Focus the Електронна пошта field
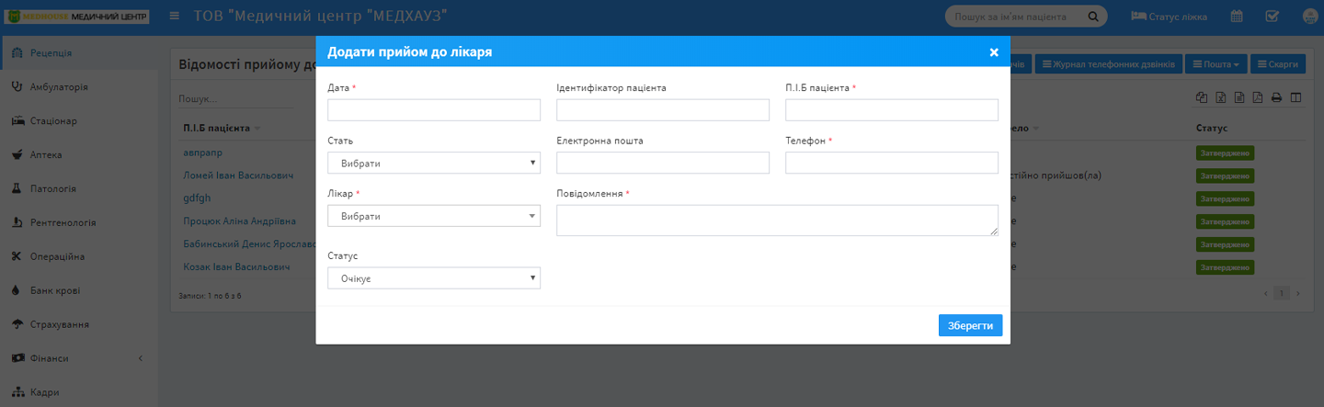The height and width of the screenshot is (407, 1324). [x=663, y=163]
